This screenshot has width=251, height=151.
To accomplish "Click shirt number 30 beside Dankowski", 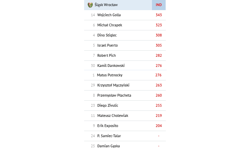I will (x=93, y=66).
